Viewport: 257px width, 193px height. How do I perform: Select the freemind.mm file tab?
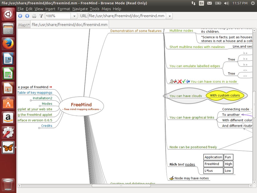click(69, 25)
